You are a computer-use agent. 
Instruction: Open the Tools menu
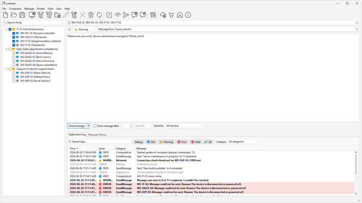tap(50, 9)
